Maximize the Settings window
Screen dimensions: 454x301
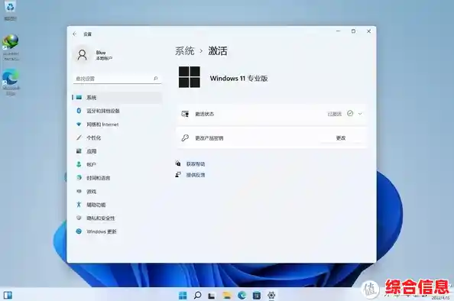point(354,31)
